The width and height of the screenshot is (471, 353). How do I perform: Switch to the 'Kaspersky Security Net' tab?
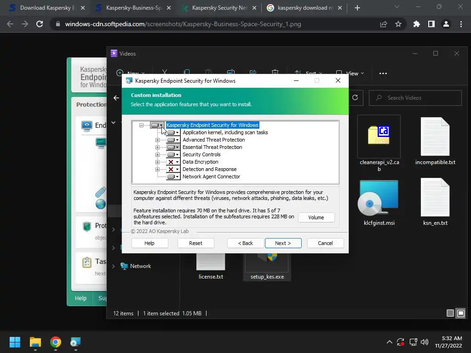(x=219, y=8)
